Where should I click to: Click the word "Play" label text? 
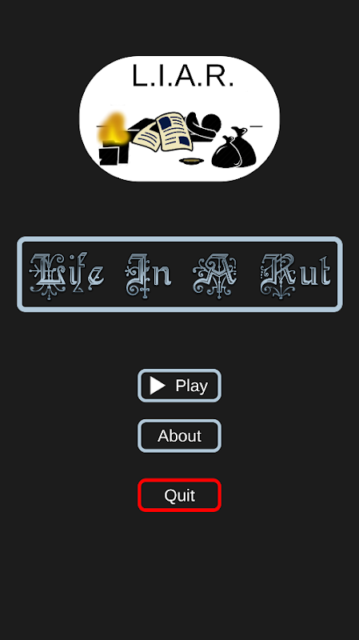coord(192,386)
